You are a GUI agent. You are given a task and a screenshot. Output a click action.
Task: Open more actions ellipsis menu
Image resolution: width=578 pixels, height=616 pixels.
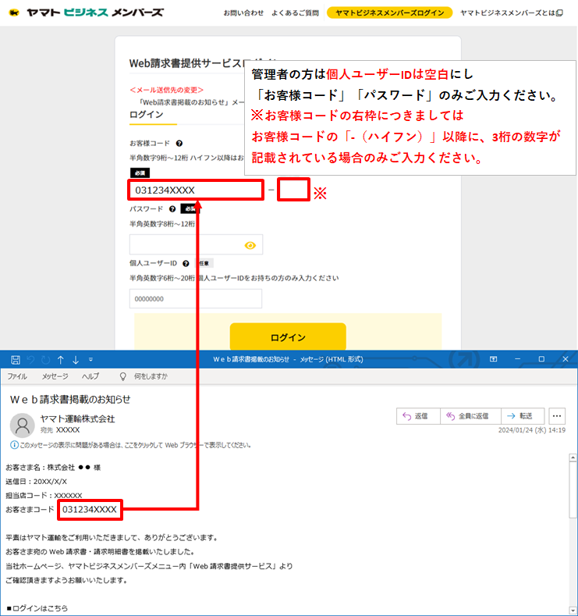[557, 416]
